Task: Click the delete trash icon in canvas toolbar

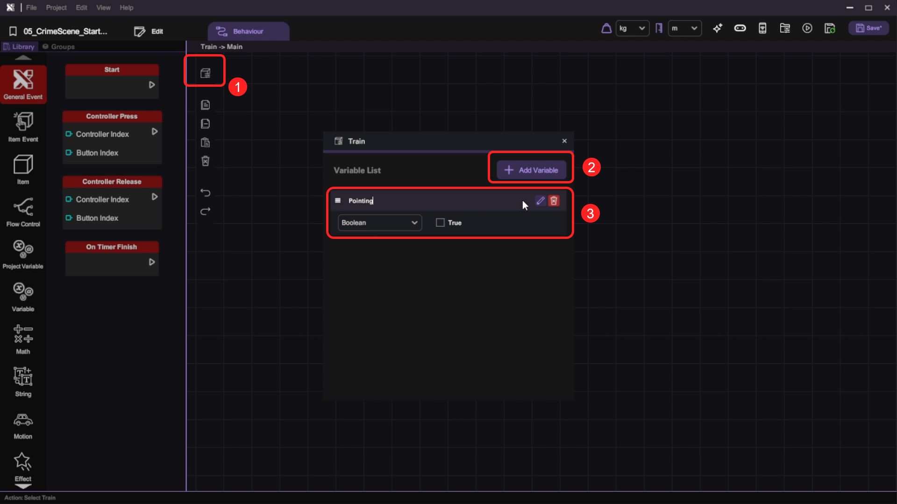Action: click(205, 161)
